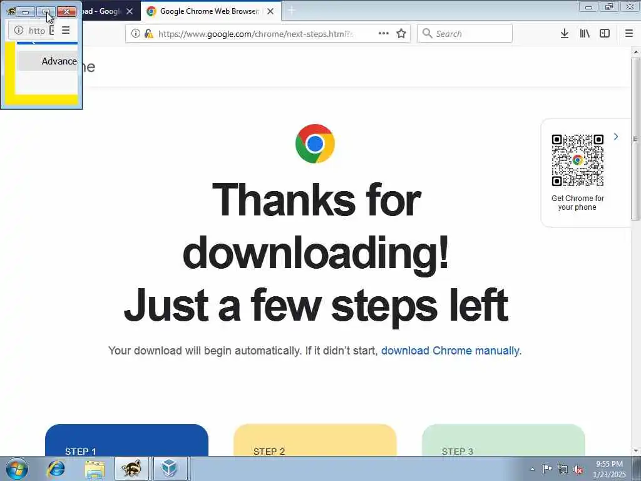The width and height of the screenshot is (641, 481).
Task: Click the vertical scrollbar thumb
Action: 636,139
